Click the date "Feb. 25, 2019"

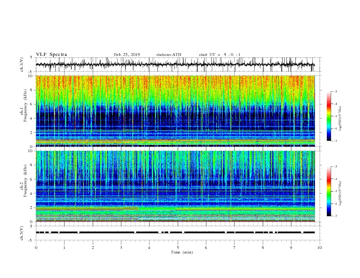[x=127, y=55]
